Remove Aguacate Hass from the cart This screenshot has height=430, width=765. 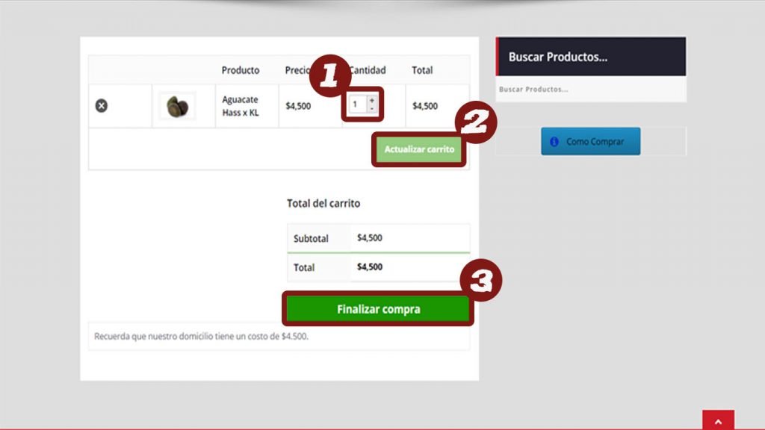point(102,106)
